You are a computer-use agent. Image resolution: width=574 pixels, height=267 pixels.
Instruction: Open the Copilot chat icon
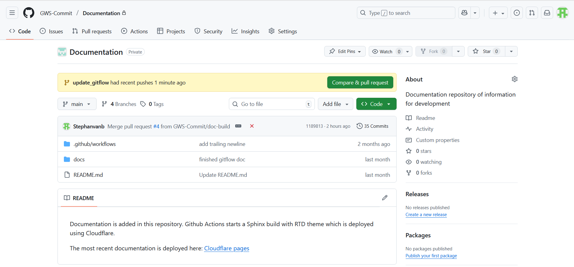click(x=464, y=13)
